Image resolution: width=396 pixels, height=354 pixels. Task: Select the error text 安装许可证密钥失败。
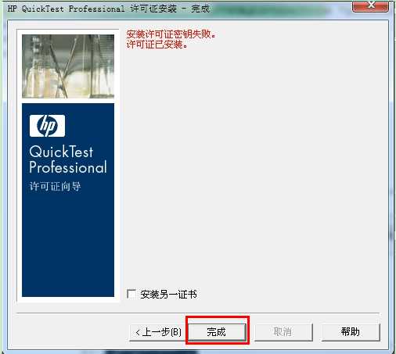171,34
